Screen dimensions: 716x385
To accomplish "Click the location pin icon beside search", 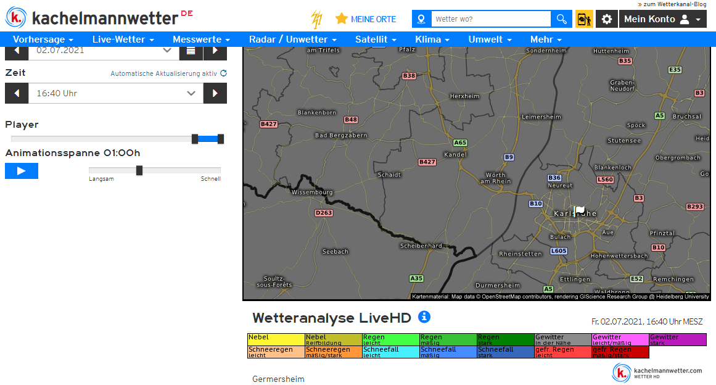I will (x=421, y=19).
